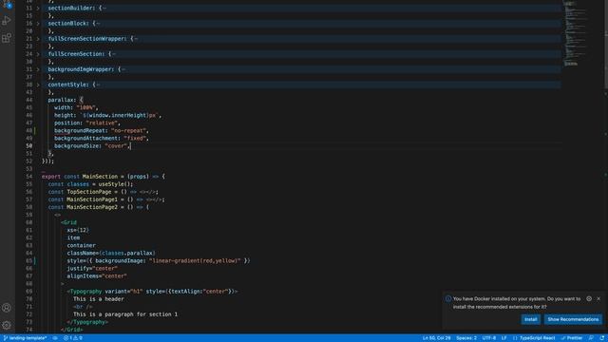Change end of line sequence LF
The image size is (608, 342).
click(504, 338)
